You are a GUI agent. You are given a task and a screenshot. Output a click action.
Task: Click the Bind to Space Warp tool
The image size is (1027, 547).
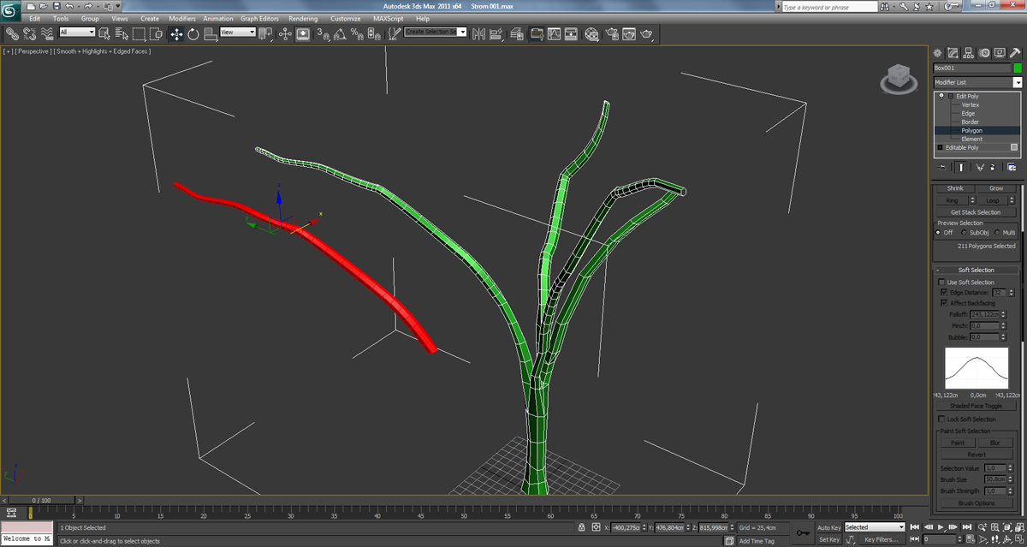45,33
